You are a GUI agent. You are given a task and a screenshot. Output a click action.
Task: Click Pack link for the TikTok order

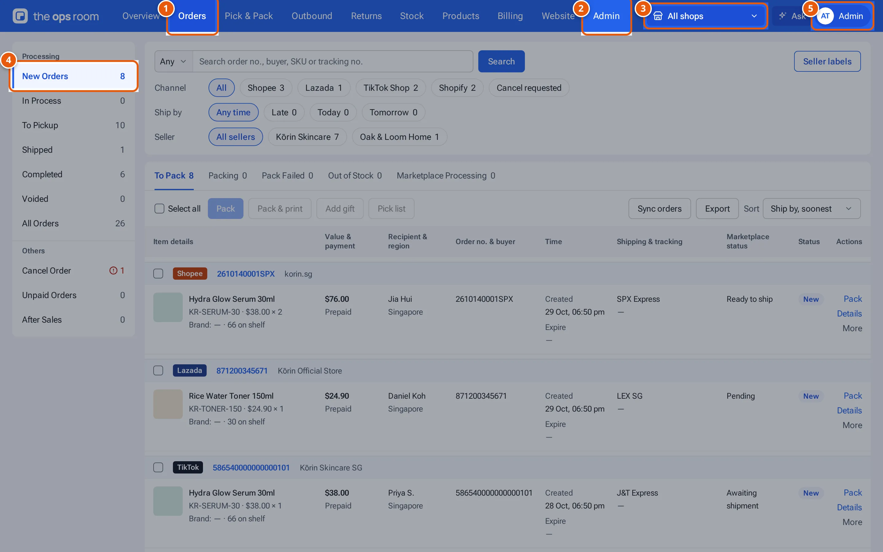(852, 493)
